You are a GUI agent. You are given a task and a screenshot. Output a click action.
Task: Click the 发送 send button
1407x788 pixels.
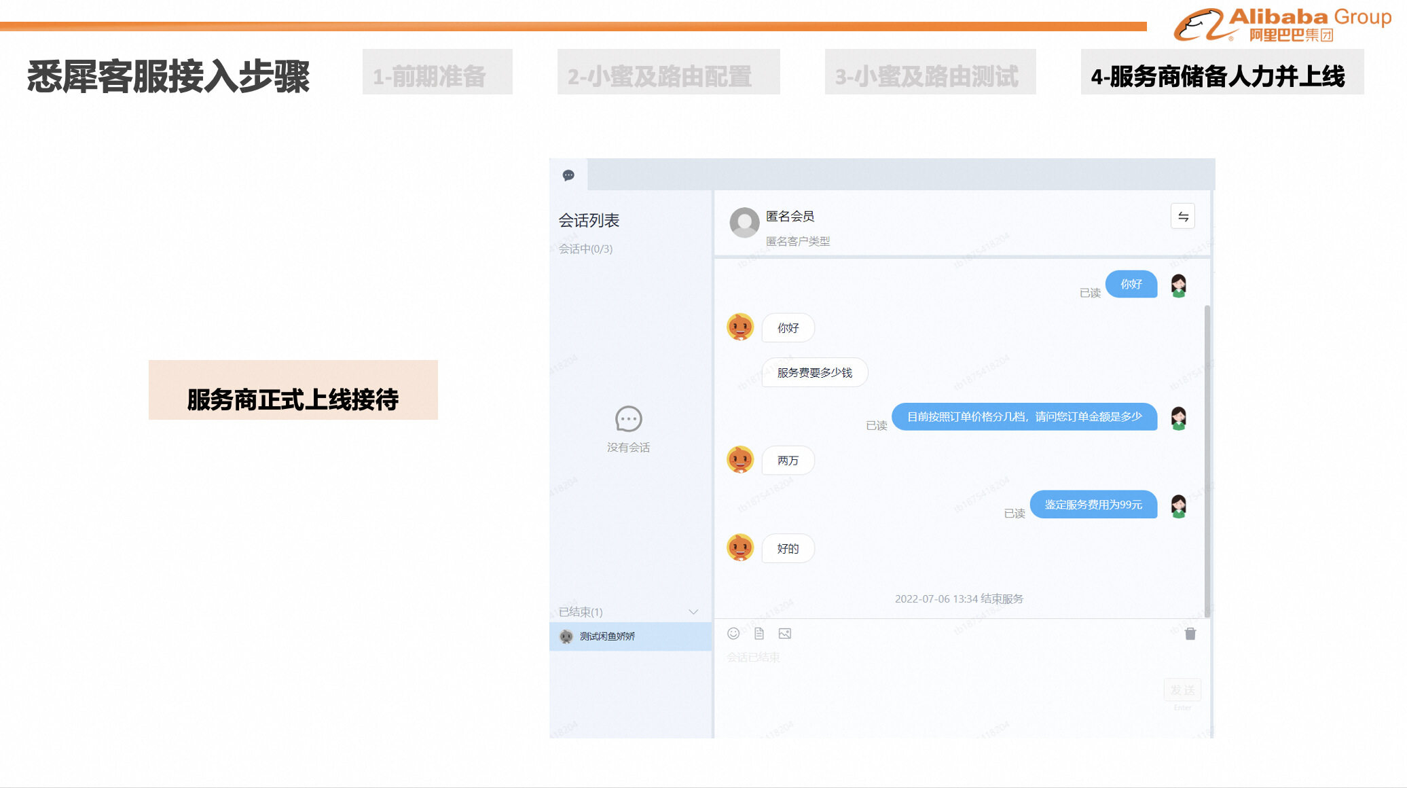tap(1182, 690)
